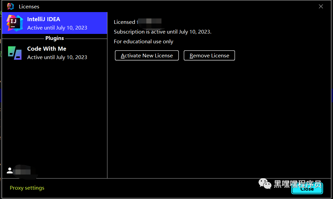Click the Close button at the bottom
Image resolution: width=333 pixels, height=199 pixels.
tap(307, 189)
